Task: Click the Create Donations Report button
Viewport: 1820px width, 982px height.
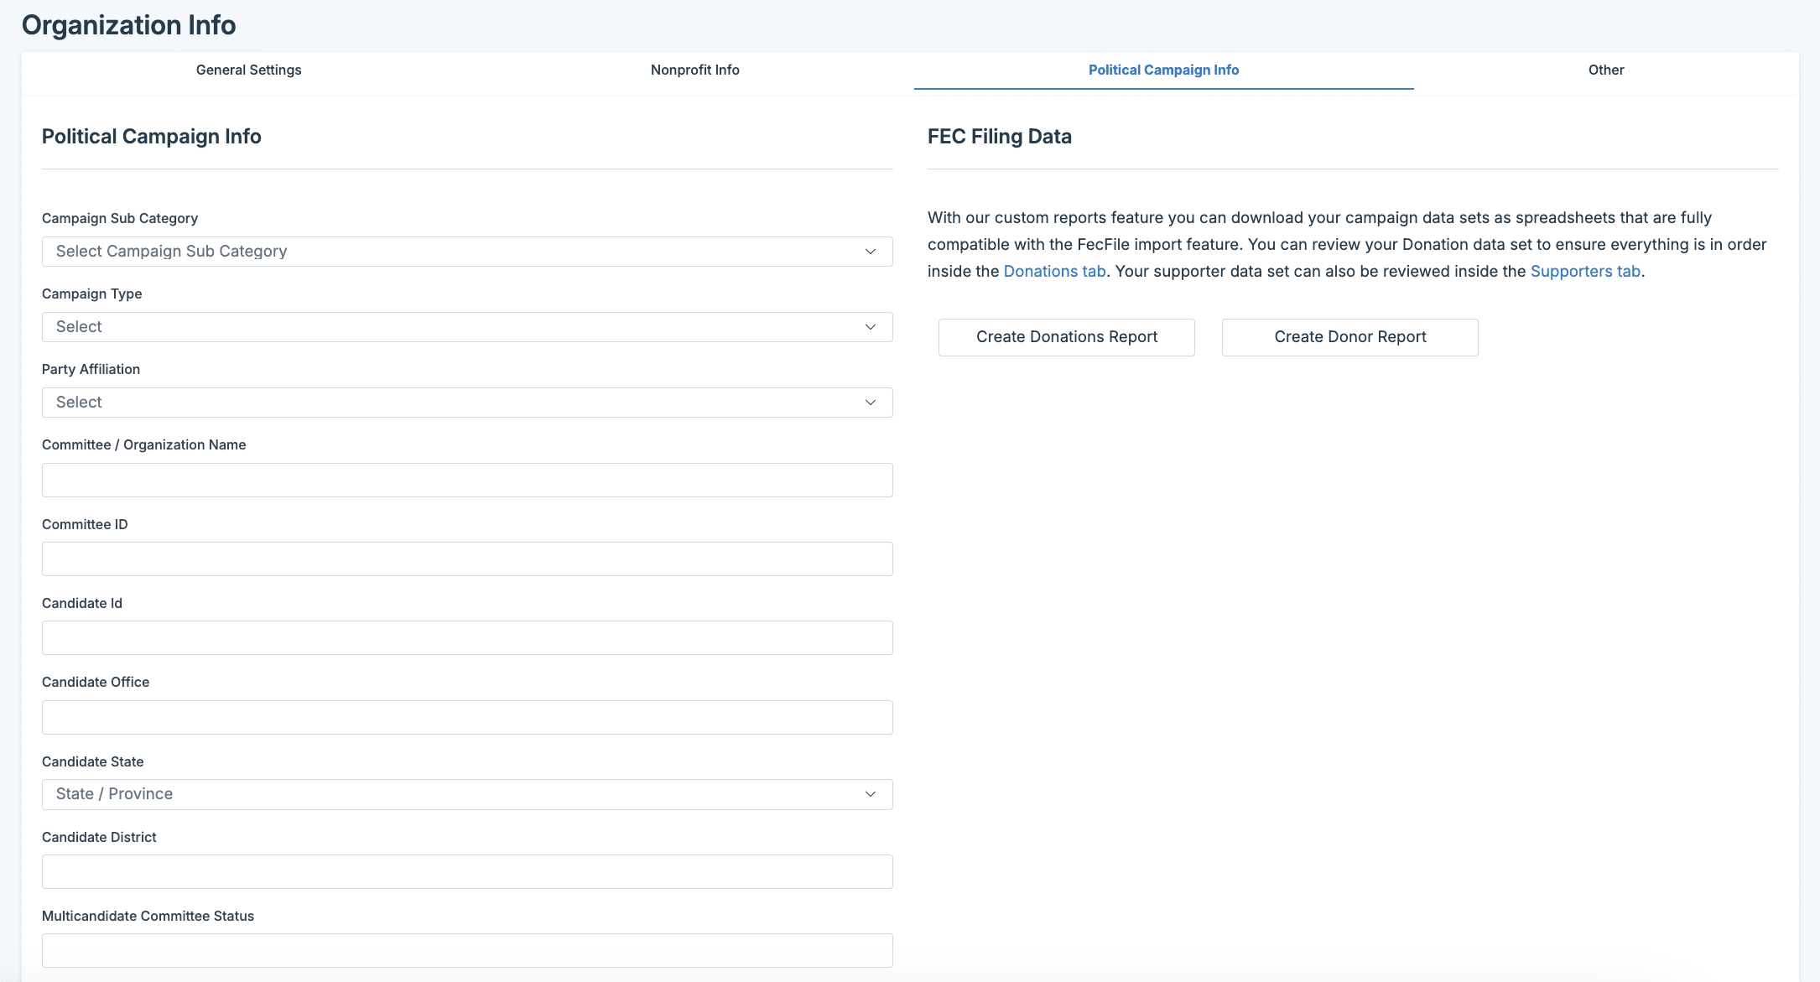Action: pyautogui.click(x=1066, y=337)
